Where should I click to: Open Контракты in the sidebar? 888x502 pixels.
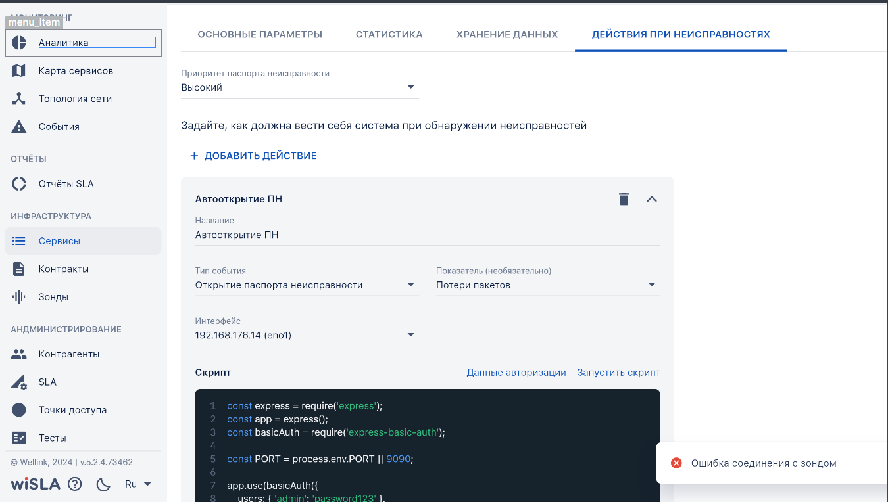point(83,269)
